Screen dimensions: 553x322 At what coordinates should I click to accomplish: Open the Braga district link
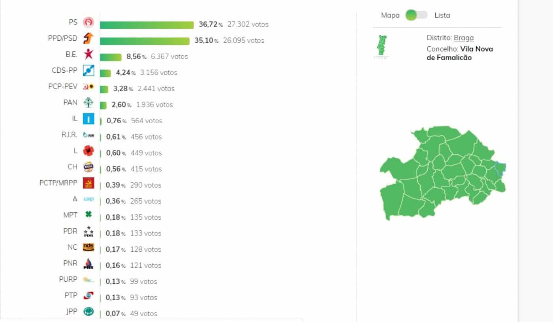[464, 38]
